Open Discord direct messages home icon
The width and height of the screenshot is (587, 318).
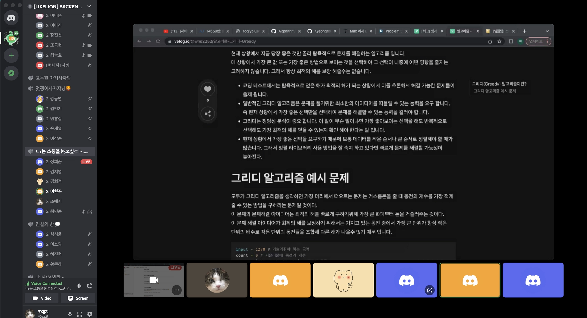click(x=11, y=18)
